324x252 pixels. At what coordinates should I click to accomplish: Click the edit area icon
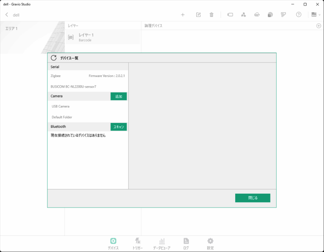tap(198, 15)
